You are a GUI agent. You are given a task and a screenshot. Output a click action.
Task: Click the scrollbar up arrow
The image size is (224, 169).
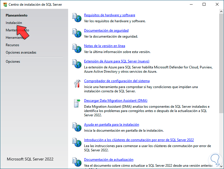click(221, 11)
